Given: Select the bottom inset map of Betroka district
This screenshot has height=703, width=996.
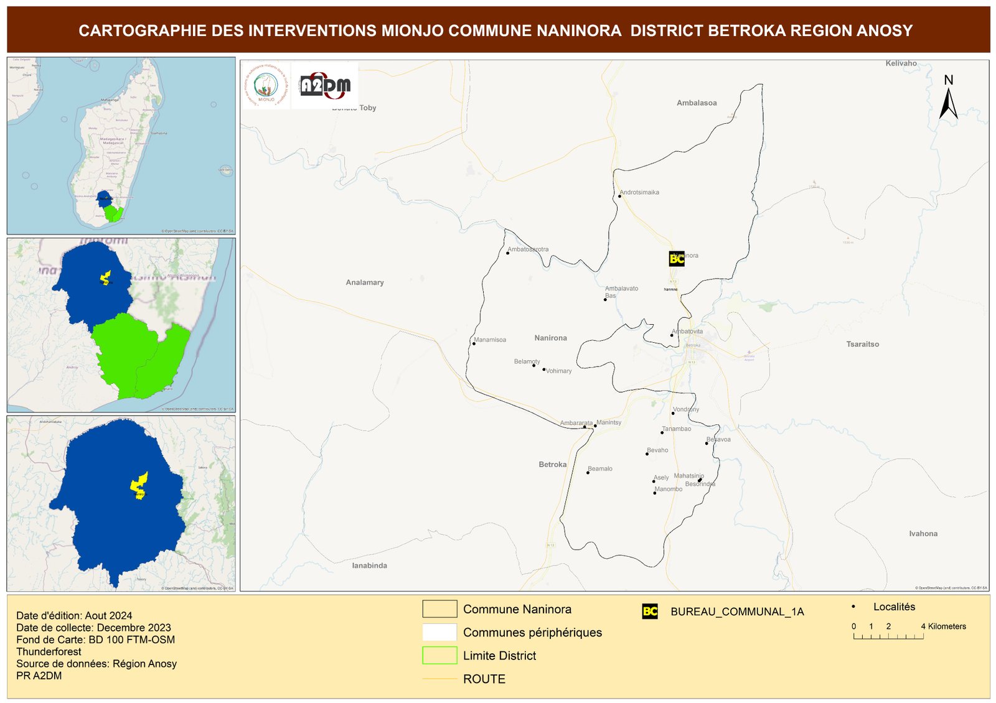Looking at the screenshot, I should pos(121,503).
